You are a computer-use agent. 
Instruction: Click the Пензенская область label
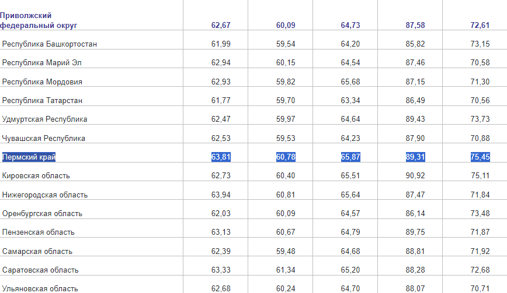(x=39, y=232)
